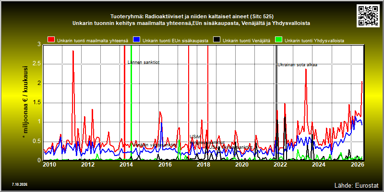This screenshot has width=384, height=192.
Task: Select legend label Unkarin tuonti Venäjältä
Action: (x=246, y=41)
